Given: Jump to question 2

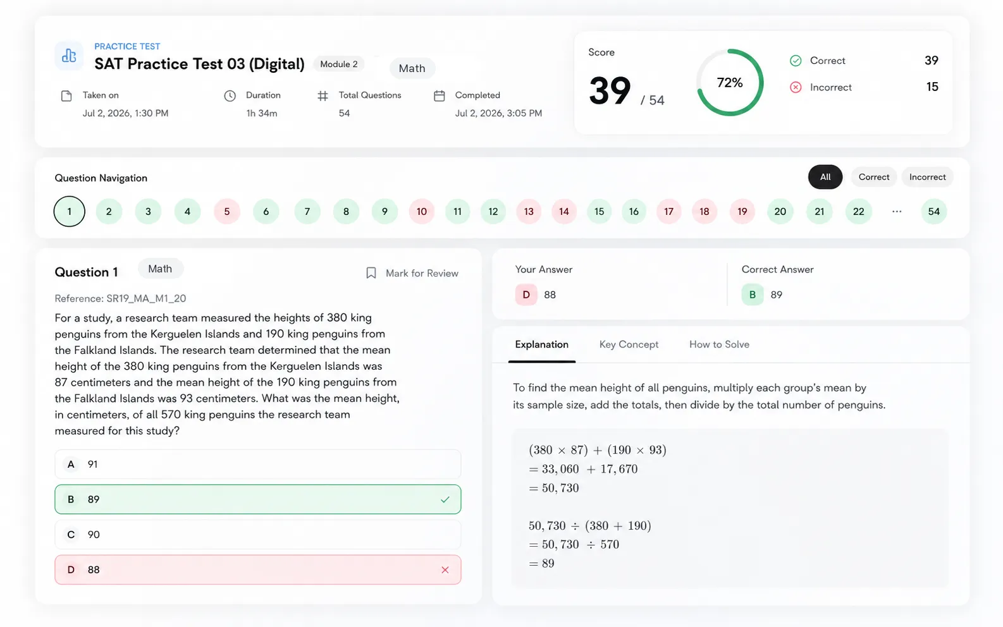Looking at the screenshot, I should [x=109, y=211].
